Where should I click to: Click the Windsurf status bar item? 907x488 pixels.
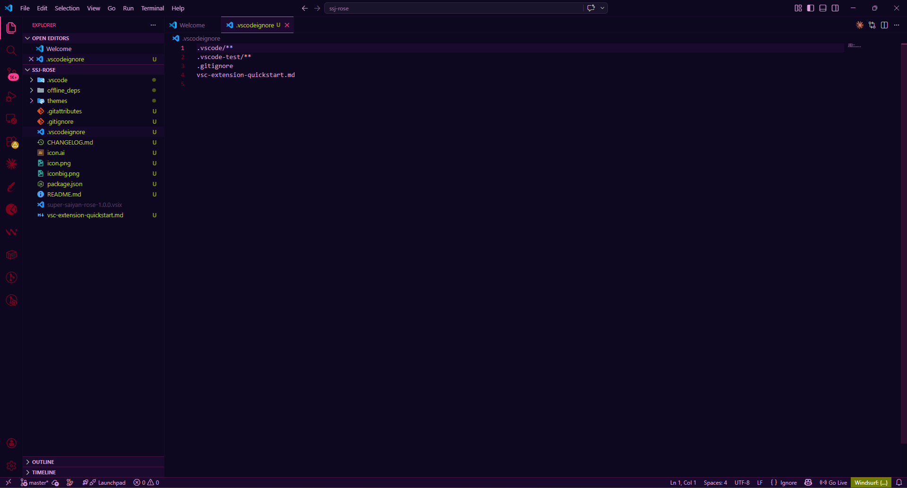click(871, 482)
